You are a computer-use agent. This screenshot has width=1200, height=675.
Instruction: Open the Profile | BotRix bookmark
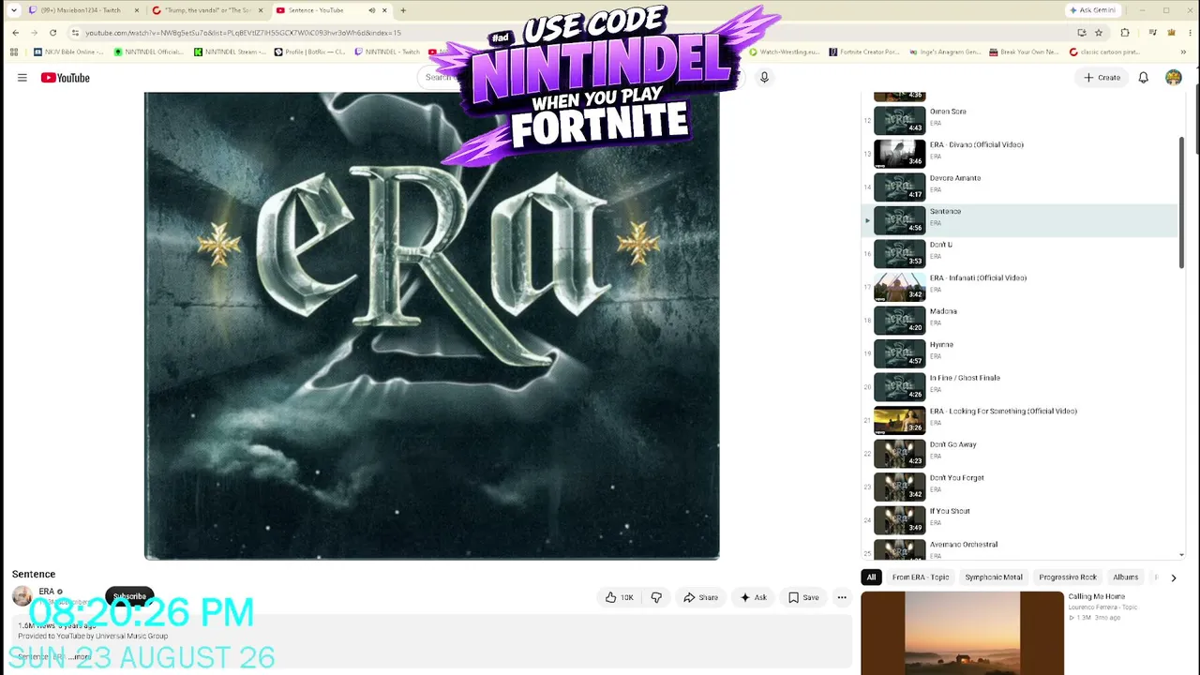pyautogui.click(x=310, y=52)
